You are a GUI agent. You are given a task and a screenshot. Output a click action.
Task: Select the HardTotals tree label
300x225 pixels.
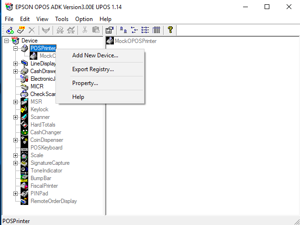[x=43, y=125]
